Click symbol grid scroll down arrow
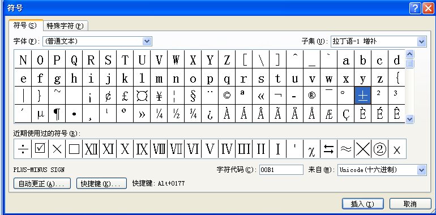 [x=409, y=119]
